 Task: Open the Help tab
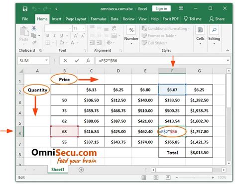coord(154,19)
